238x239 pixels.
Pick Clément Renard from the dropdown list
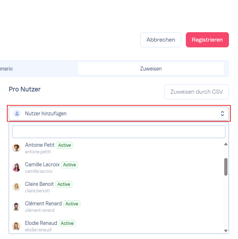point(116,206)
